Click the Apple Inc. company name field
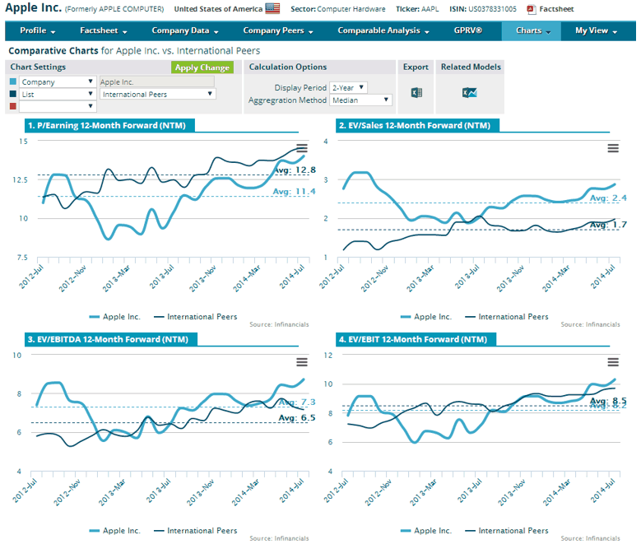 click(157, 81)
